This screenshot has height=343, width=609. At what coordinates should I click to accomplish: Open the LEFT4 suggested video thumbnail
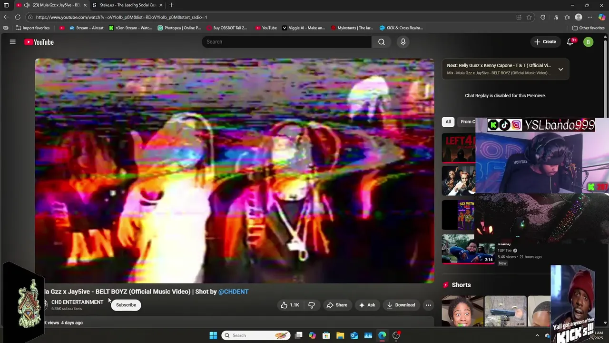point(458,148)
